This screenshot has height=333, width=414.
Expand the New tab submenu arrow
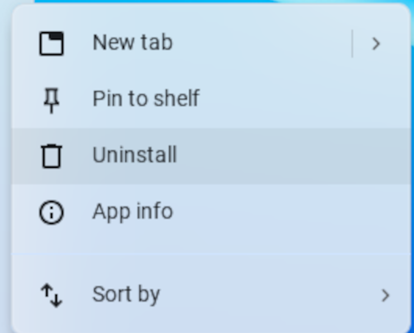(376, 44)
